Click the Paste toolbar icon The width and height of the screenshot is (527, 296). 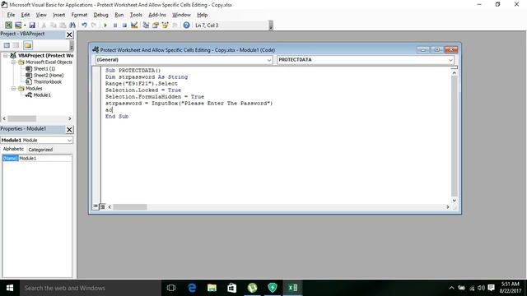coord(63,25)
